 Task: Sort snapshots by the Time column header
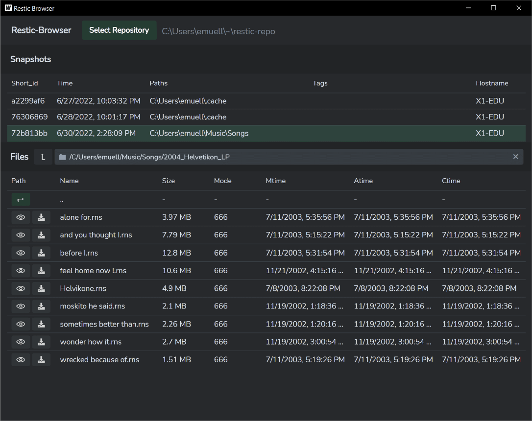pos(65,83)
